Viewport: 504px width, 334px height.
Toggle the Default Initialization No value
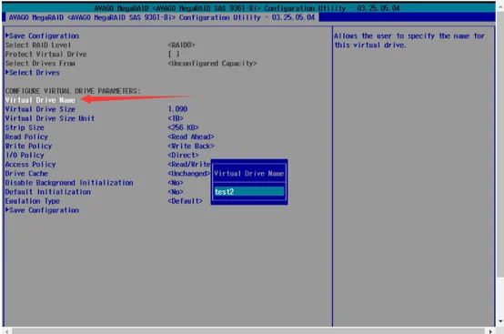(176, 192)
